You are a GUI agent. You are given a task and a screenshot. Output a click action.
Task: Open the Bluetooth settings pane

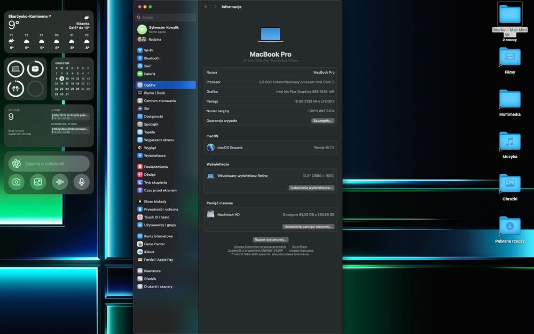click(x=166, y=58)
